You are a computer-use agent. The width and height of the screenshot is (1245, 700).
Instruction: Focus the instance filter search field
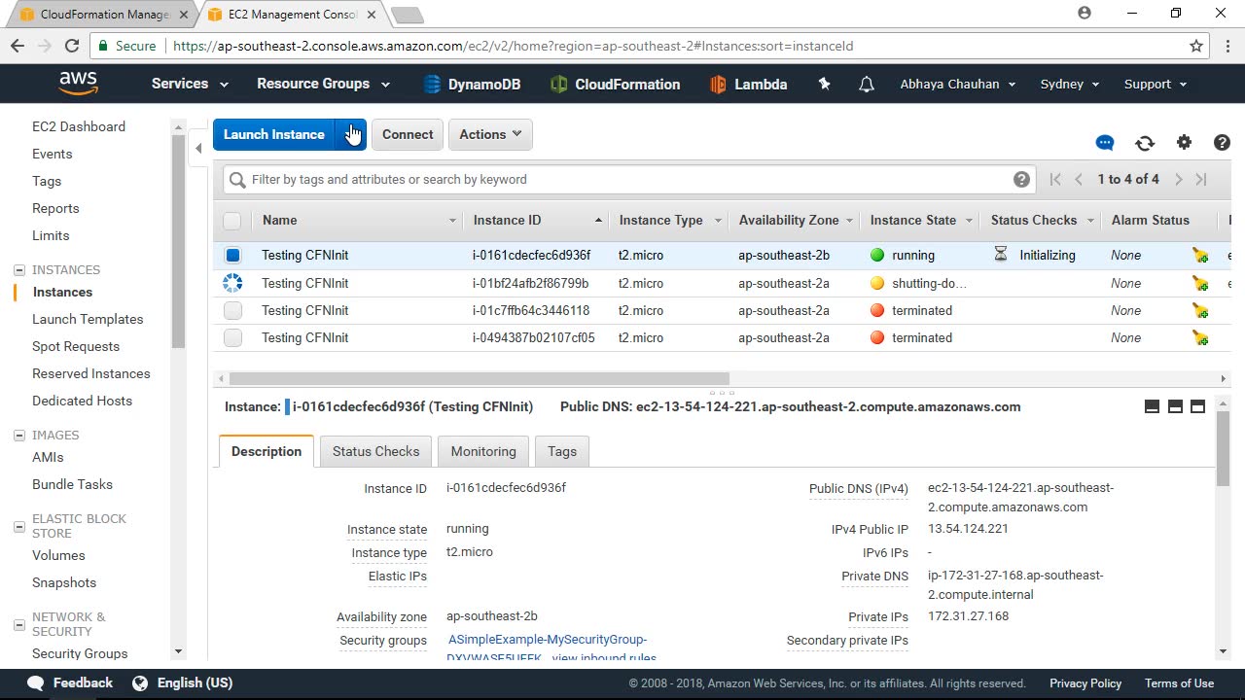pos(627,179)
